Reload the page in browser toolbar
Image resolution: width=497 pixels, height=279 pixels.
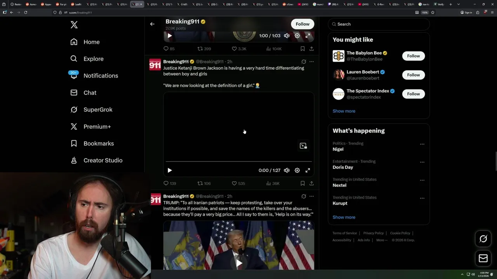coord(26,12)
